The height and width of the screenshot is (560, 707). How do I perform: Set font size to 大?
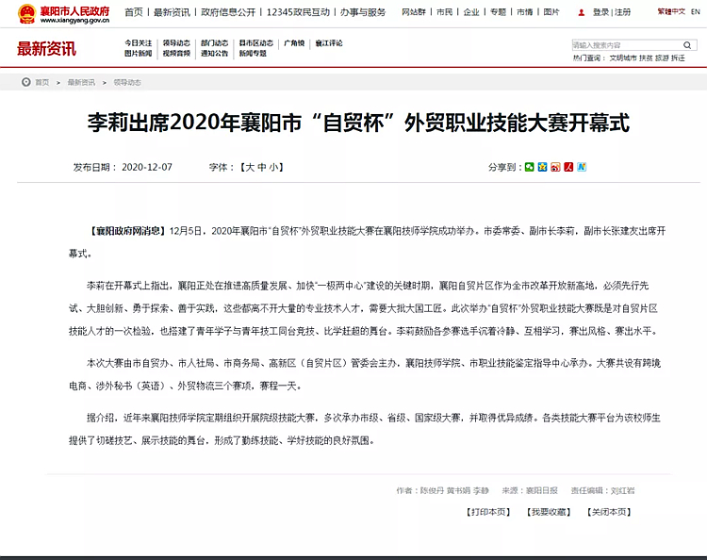(x=250, y=167)
